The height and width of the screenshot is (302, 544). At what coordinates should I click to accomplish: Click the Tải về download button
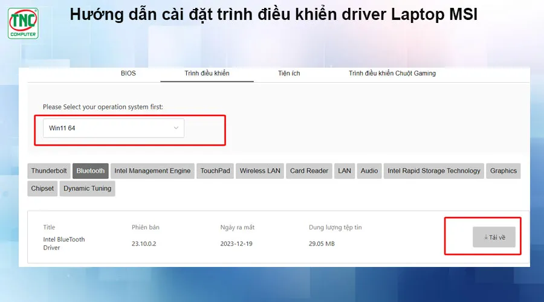click(494, 237)
